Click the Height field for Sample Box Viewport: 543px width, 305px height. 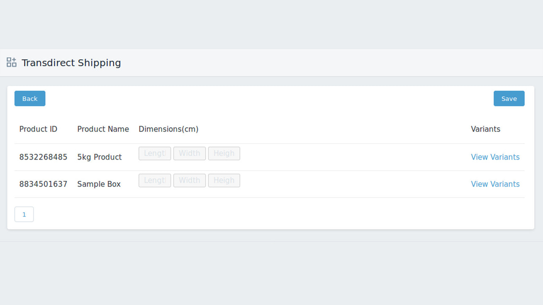coord(224,180)
